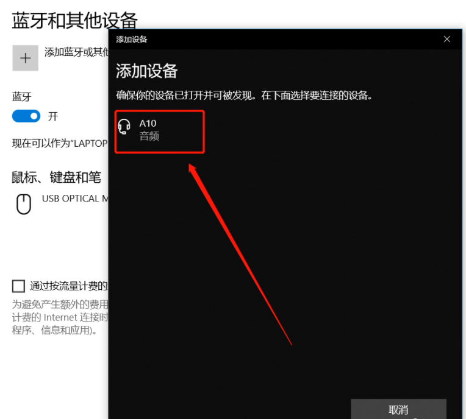This screenshot has height=419, width=466.
Task: Click the 开 label beside Bluetooth toggle
Action: point(53,116)
